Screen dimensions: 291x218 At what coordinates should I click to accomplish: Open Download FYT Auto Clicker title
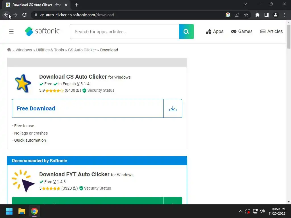click(74, 175)
